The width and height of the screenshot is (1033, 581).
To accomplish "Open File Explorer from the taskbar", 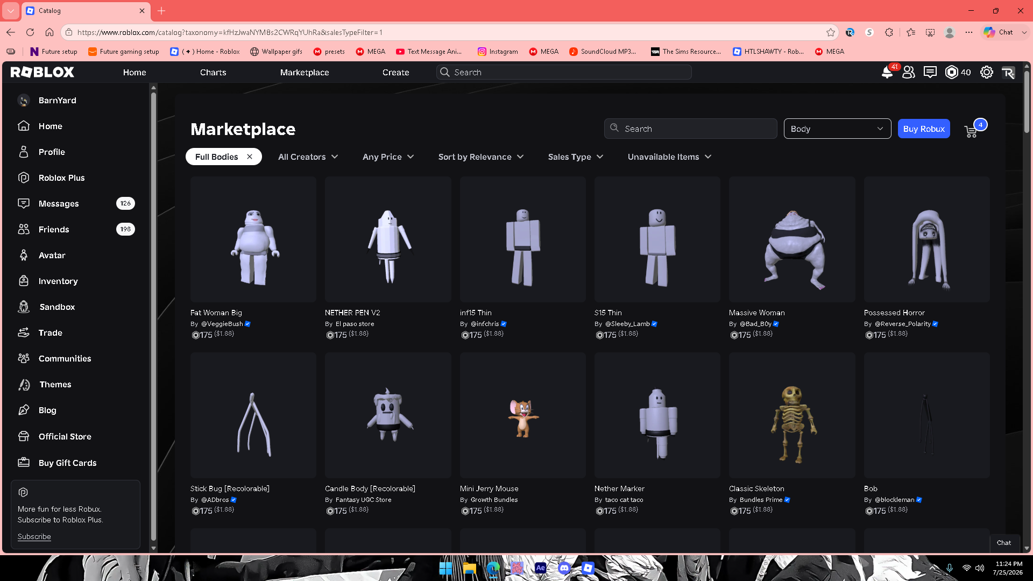I will [469, 568].
